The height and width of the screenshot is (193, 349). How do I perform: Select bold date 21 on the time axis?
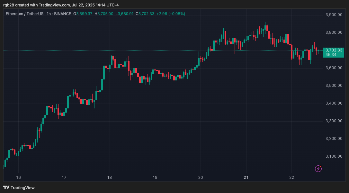[x=246, y=178]
